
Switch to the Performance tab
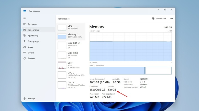coord(33,30)
